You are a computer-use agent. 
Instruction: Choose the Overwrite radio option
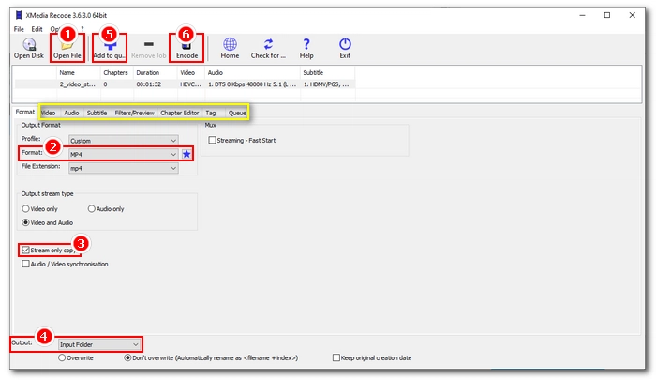62,357
